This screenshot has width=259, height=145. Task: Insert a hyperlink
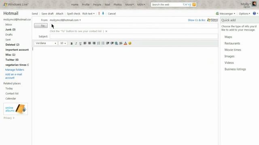pos(117,43)
